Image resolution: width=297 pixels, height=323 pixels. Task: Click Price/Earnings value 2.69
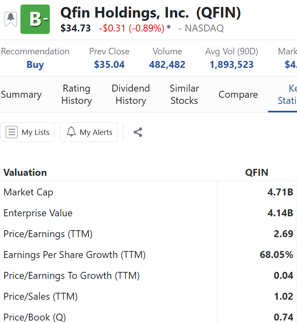coord(284,234)
